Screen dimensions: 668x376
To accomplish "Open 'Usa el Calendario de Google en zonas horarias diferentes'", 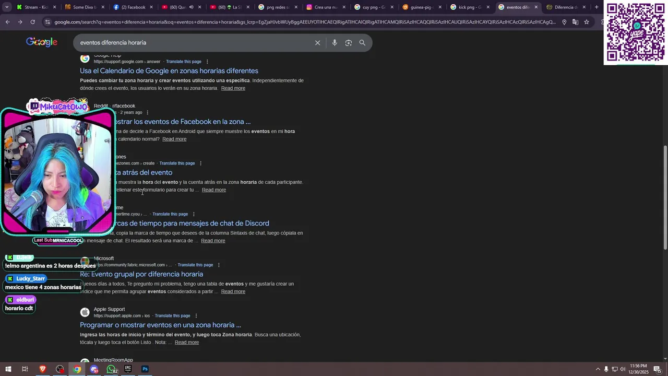I will tap(169, 71).
